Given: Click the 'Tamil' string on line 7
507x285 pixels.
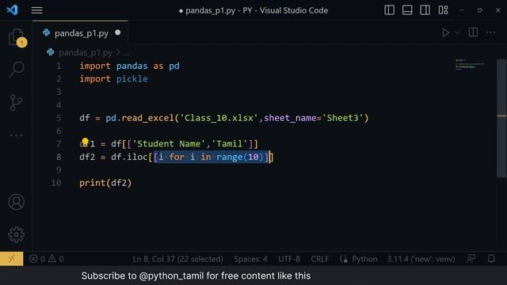Looking at the screenshot, I should (x=230, y=144).
